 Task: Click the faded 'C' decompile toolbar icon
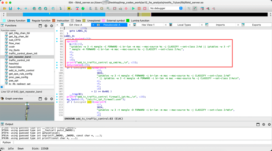(x=189, y=8)
